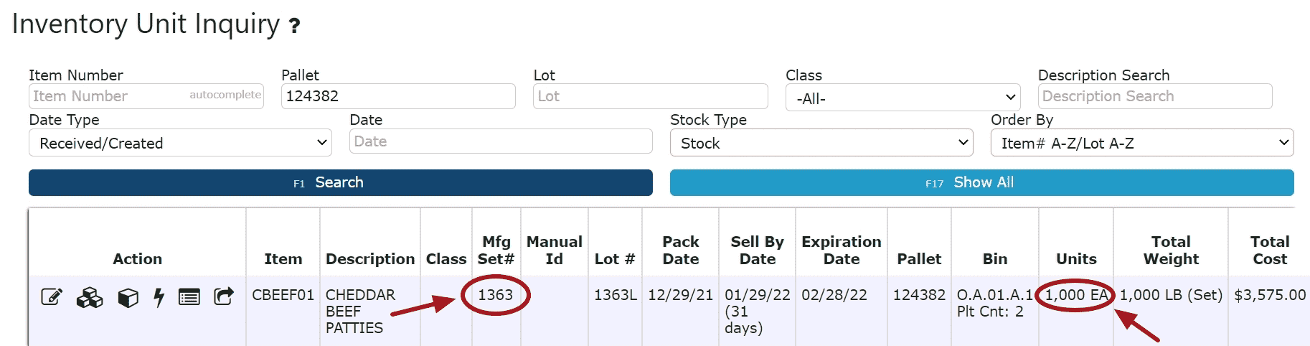
Task: Click the Pallet field containing 124382
Action: [398, 96]
